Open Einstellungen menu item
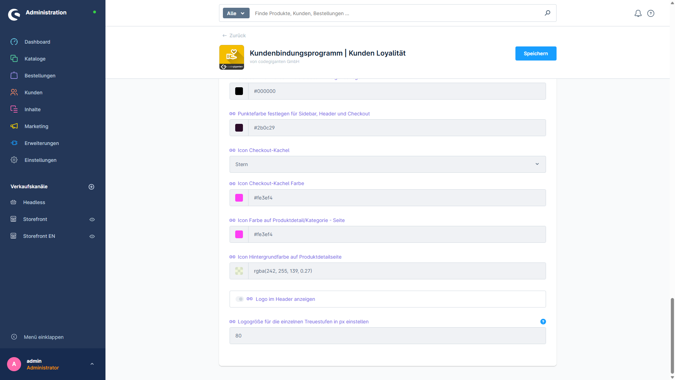 (40, 160)
